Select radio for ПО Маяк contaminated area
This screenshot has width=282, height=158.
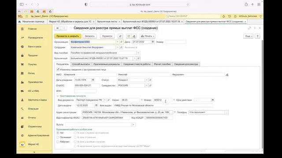pos(75,146)
